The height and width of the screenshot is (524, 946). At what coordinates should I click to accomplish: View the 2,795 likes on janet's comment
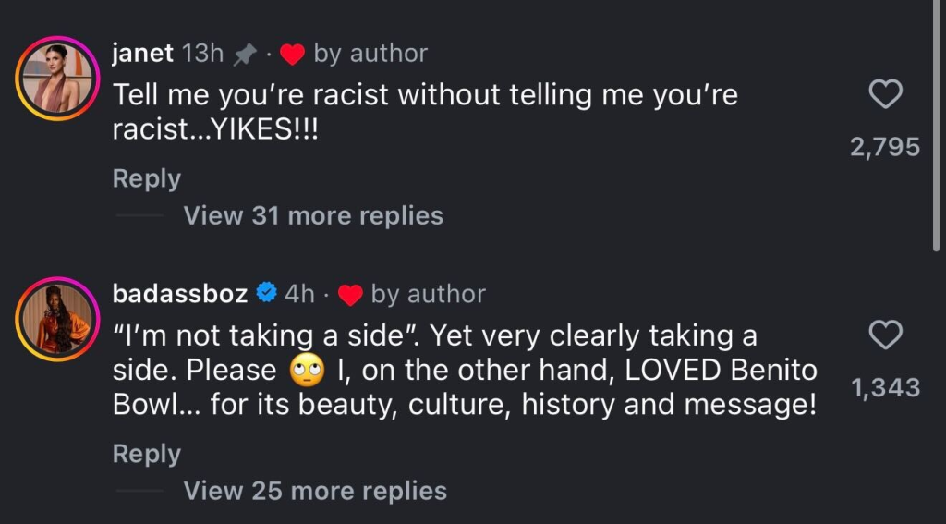pyautogui.click(x=885, y=147)
